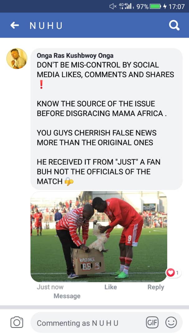Insert a GIF into comment
This screenshot has height=336, width=189.
[x=152, y=322]
